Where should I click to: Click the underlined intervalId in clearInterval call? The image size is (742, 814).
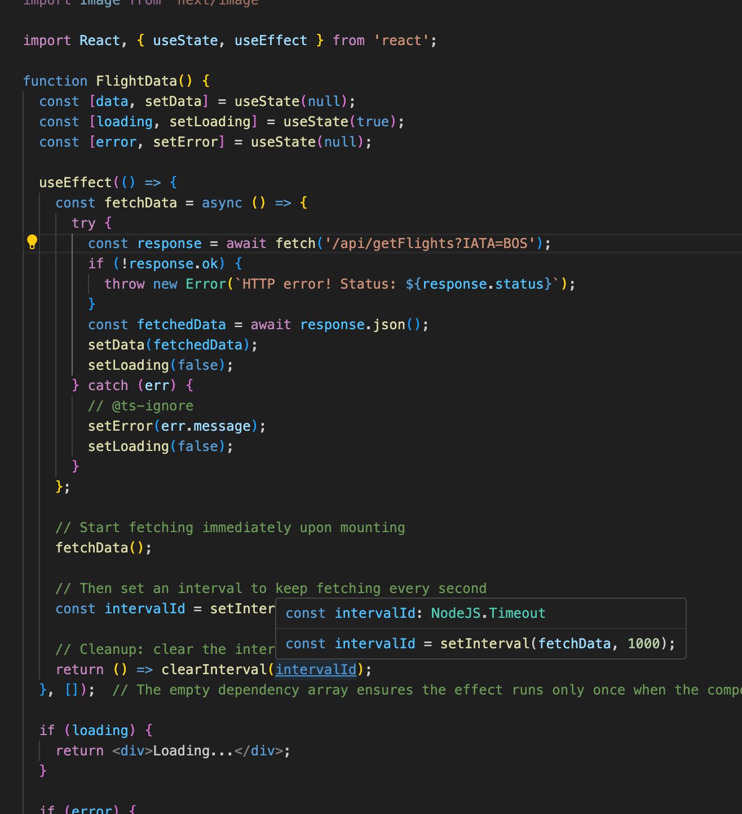pos(316,669)
